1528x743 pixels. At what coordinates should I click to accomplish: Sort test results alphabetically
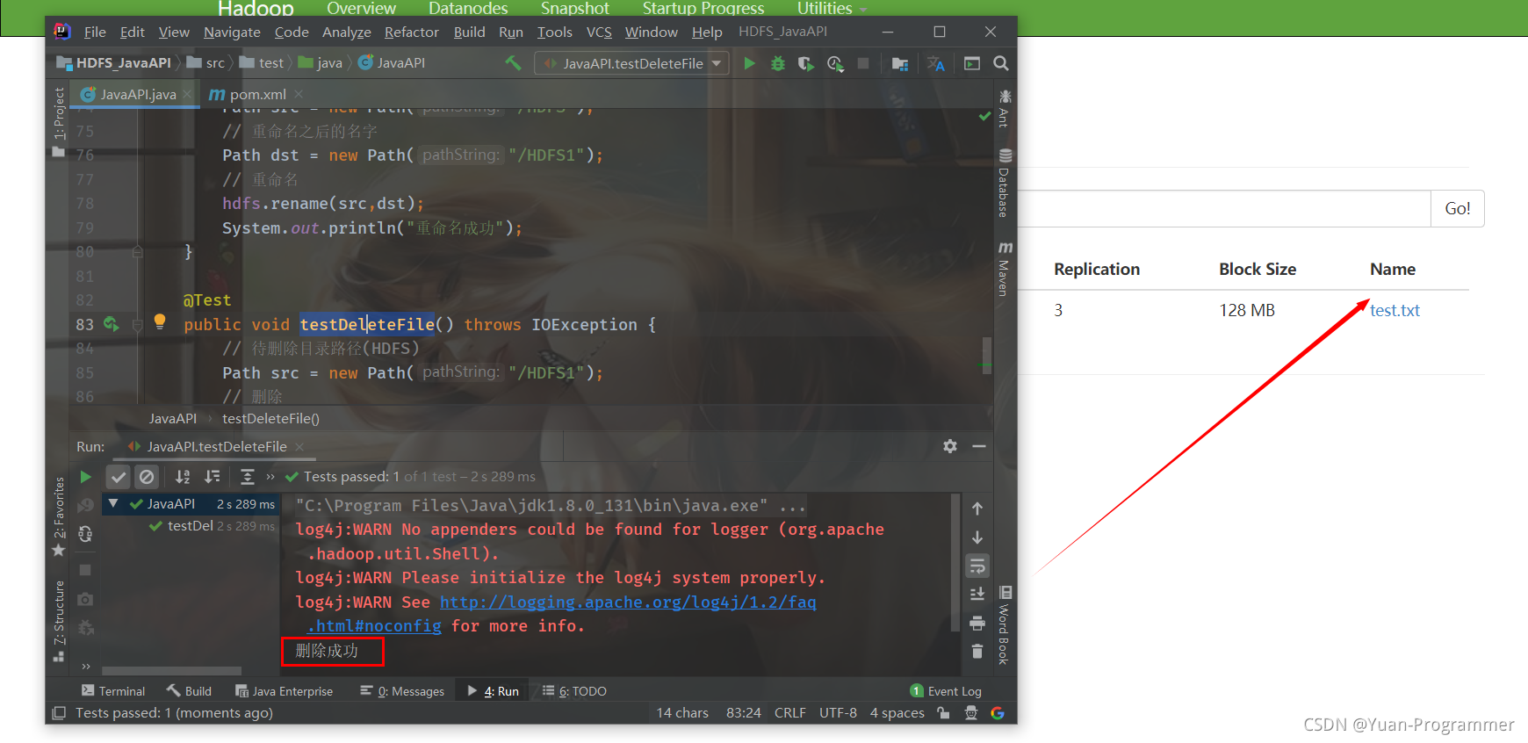coord(183,477)
